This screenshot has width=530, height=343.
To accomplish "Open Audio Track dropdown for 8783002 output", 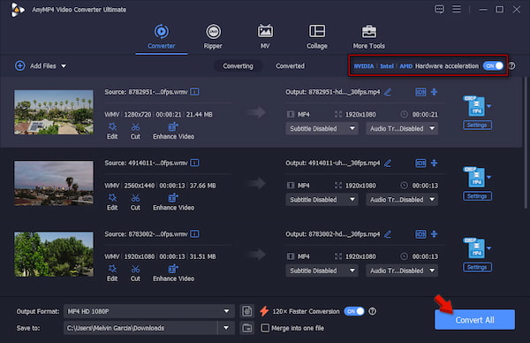I will click(402, 271).
